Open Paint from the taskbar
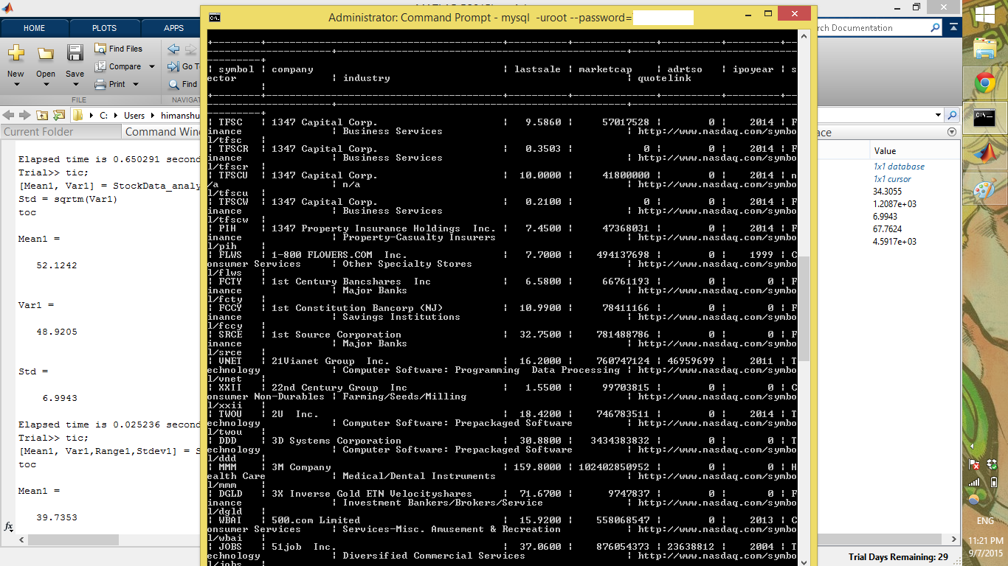The image size is (1008, 566). tap(984, 189)
